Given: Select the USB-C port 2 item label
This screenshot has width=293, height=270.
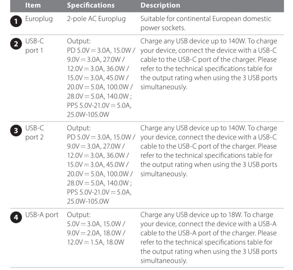Looking at the screenshot, I should (34, 132).
